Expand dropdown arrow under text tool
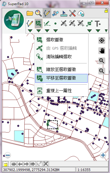This screenshot has width=110, height=173. coord(98,31)
